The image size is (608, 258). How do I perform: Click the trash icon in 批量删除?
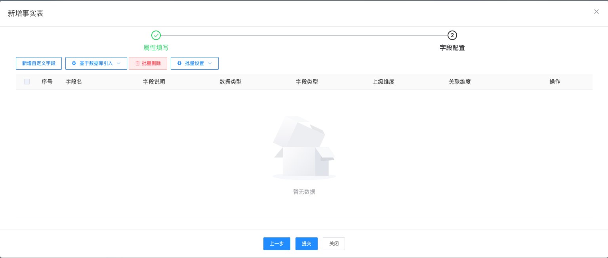coord(137,63)
